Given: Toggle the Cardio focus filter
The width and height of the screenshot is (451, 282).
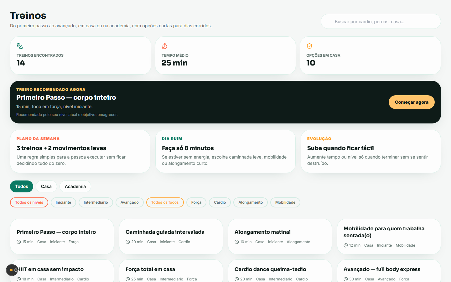Looking at the screenshot, I should [220, 202].
